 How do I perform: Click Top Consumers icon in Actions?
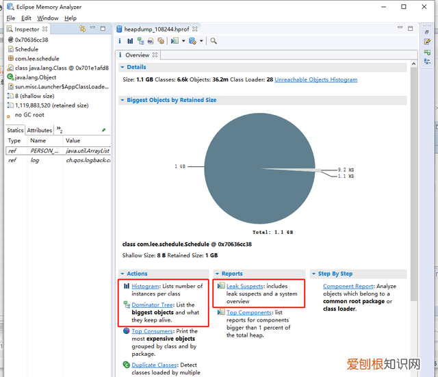click(127, 331)
